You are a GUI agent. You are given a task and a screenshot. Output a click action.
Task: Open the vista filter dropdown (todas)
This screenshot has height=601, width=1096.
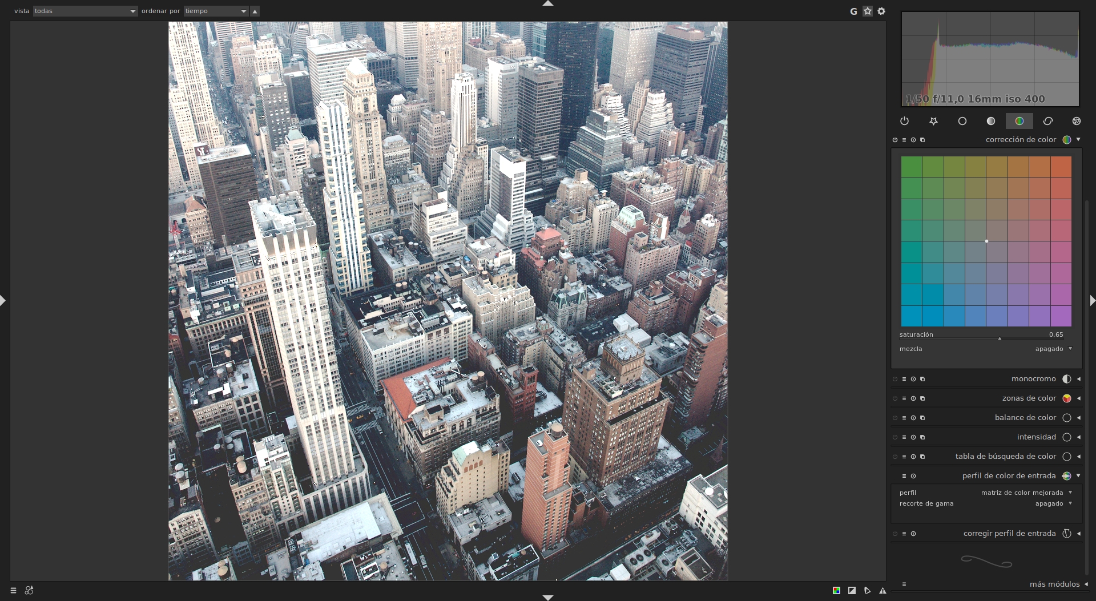click(85, 11)
